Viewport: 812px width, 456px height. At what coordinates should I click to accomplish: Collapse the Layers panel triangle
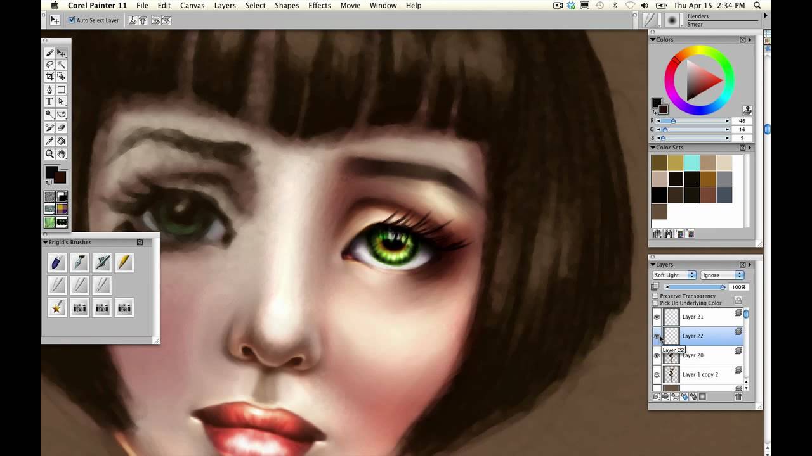653,265
